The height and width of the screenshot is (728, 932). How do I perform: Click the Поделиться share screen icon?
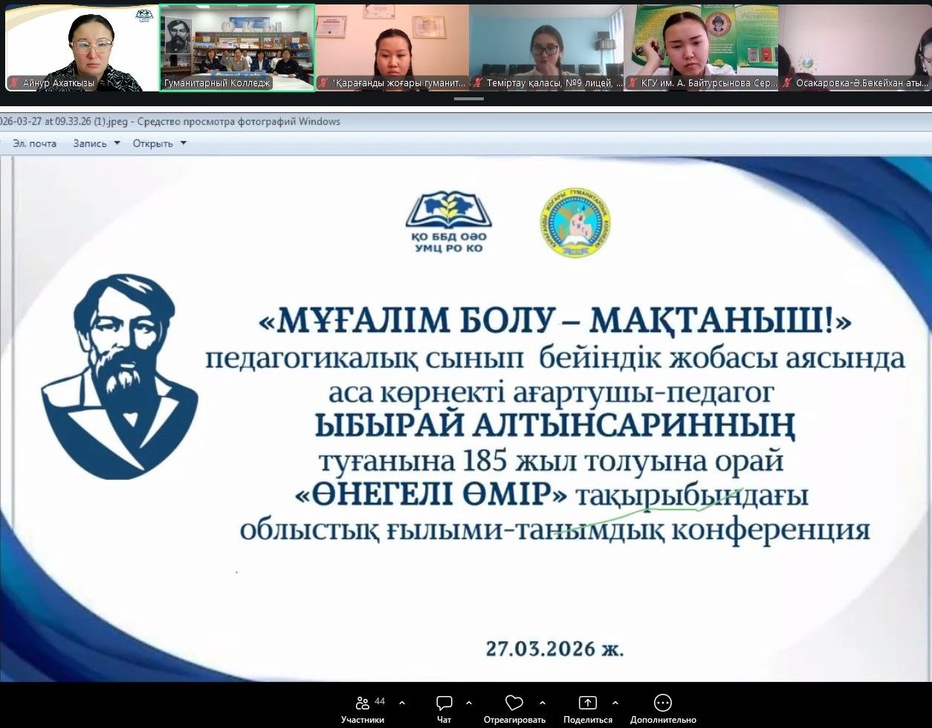(587, 703)
